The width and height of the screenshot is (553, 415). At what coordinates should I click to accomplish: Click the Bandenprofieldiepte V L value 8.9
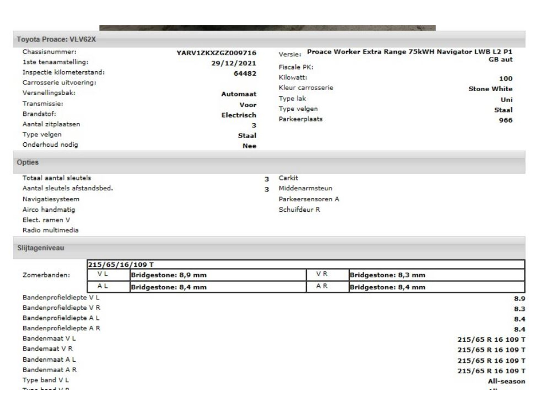520,299
